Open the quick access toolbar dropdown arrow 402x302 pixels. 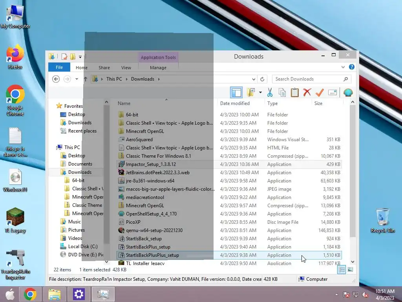(80, 57)
